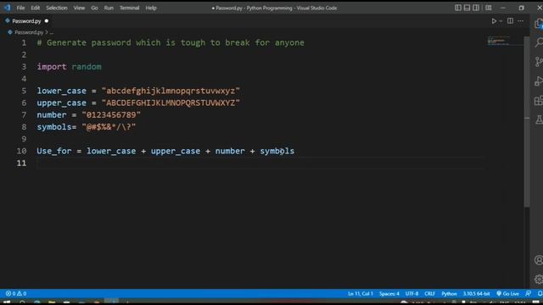
Task: Click line number 10 in gutter
Action: pos(21,151)
